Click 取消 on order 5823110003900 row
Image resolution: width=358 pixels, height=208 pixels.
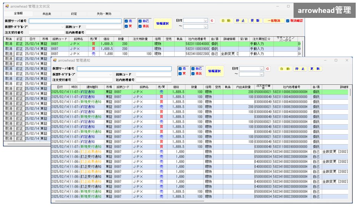(x=9, y=49)
